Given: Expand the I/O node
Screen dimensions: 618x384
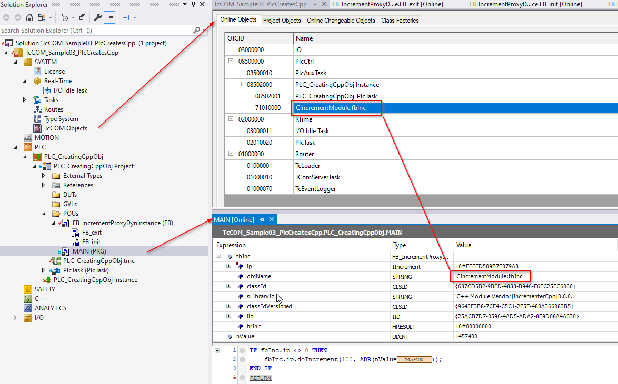Looking at the screenshot, I should tap(15, 317).
